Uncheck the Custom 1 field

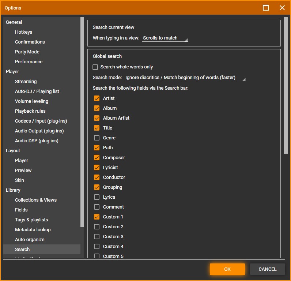click(97, 217)
